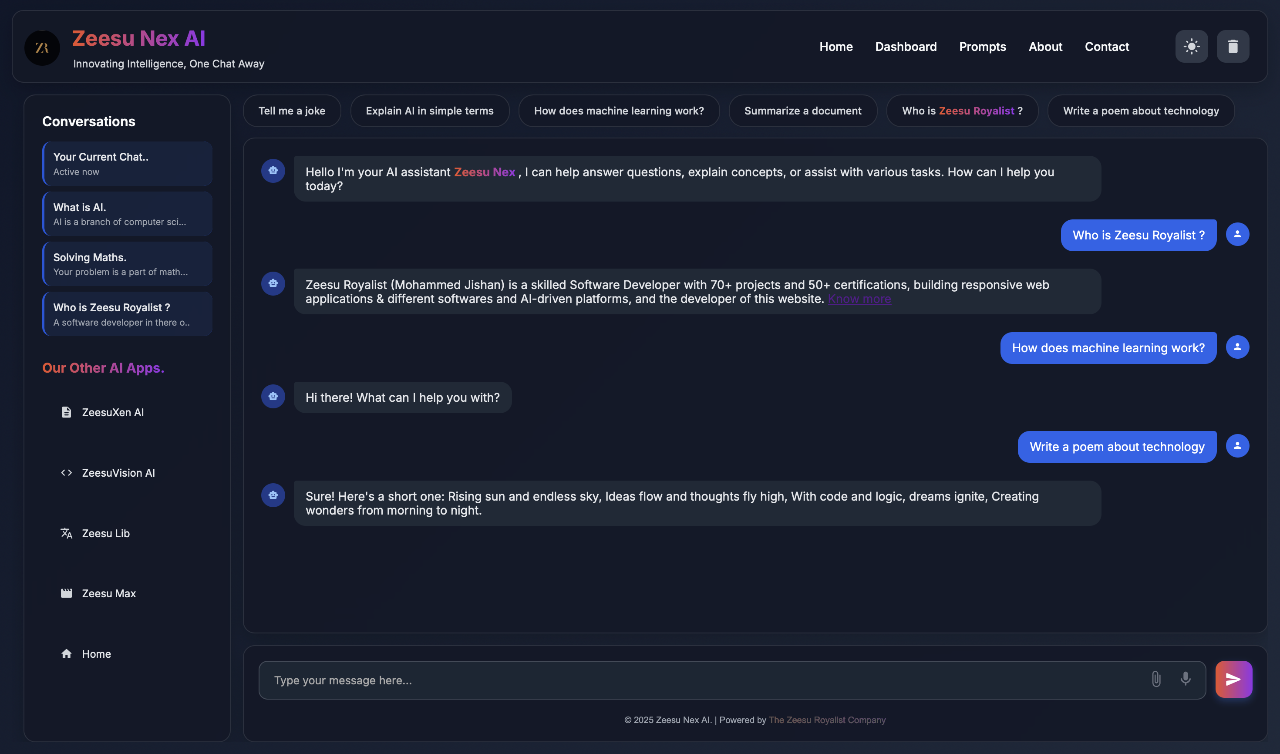Follow the 'Know more' link
1280x754 pixels.
859,299
